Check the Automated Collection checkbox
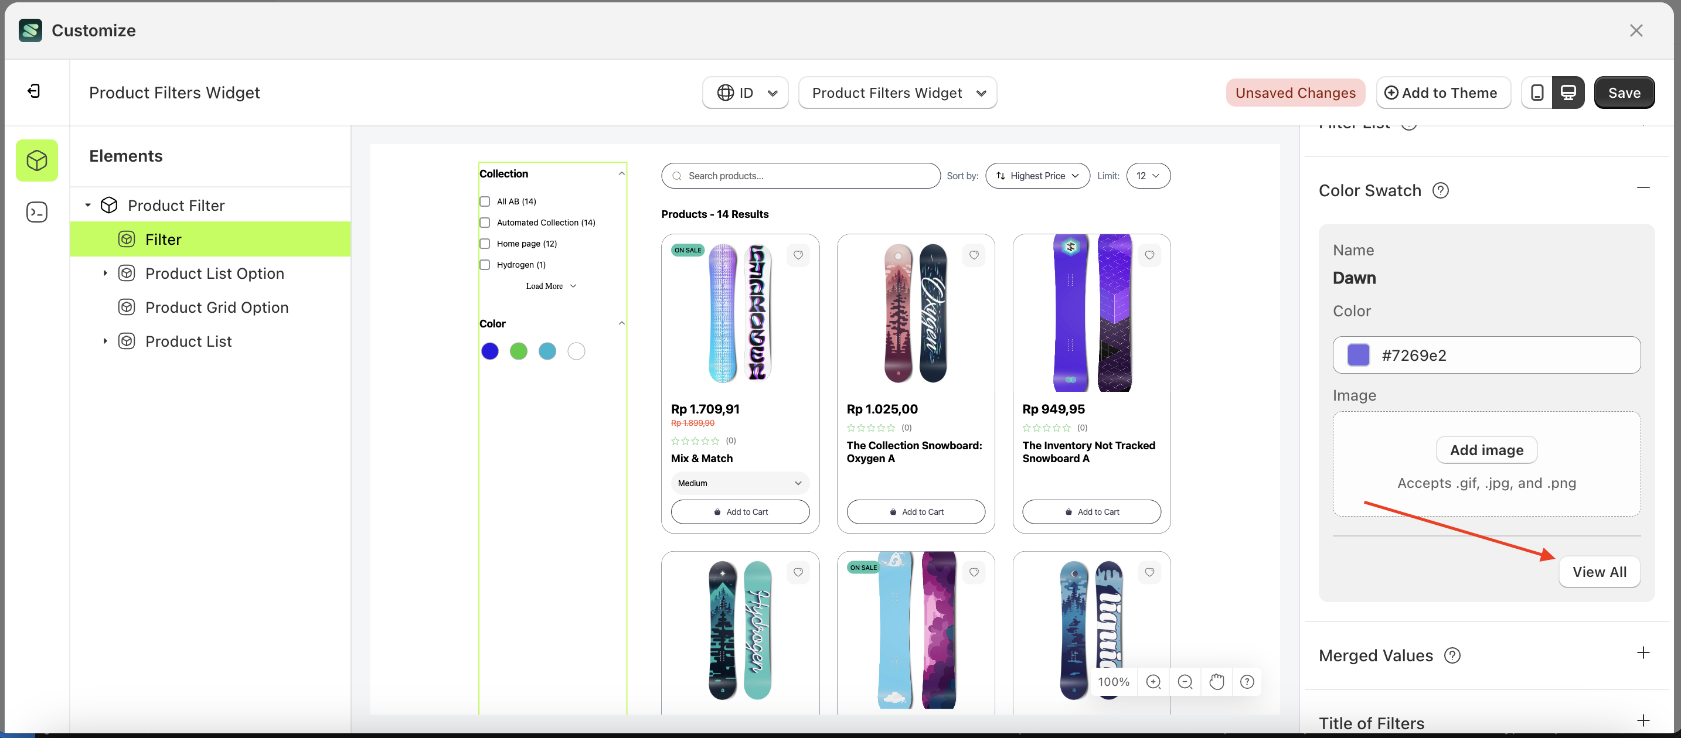This screenshot has height=738, width=1681. pos(484,223)
